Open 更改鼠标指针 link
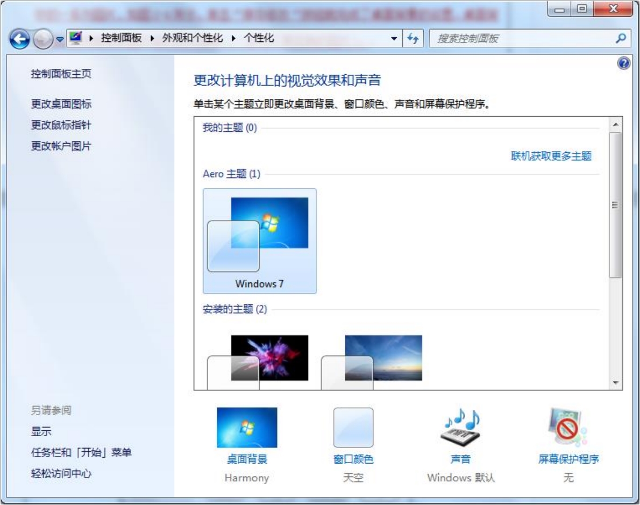This screenshot has height=505, width=640. coord(61,125)
